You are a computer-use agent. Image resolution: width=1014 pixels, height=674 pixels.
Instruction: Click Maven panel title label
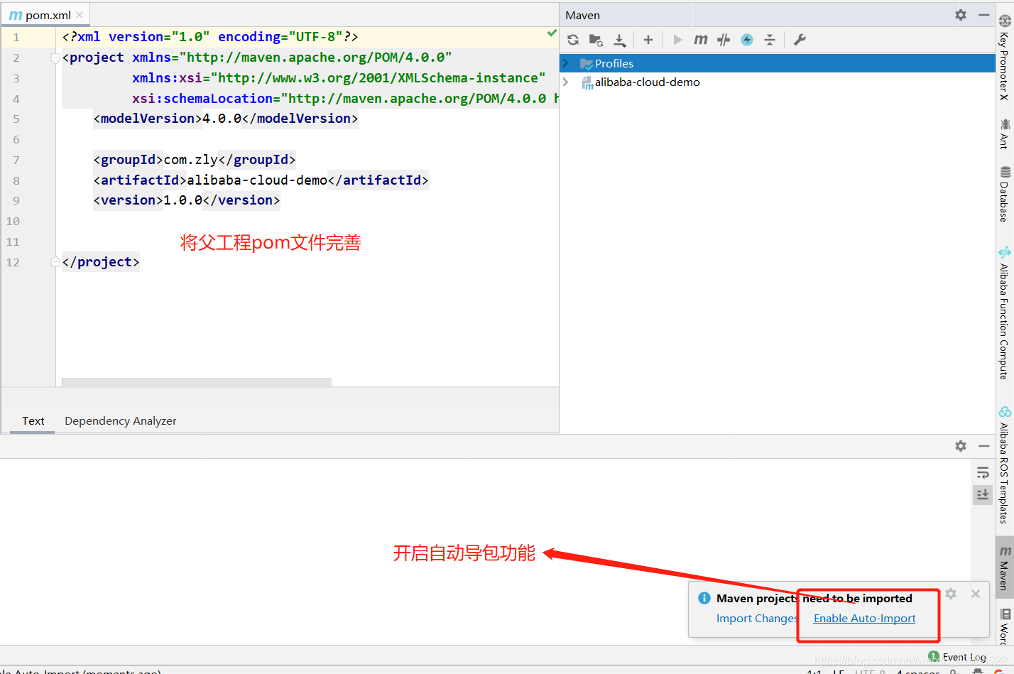point(582,15)
